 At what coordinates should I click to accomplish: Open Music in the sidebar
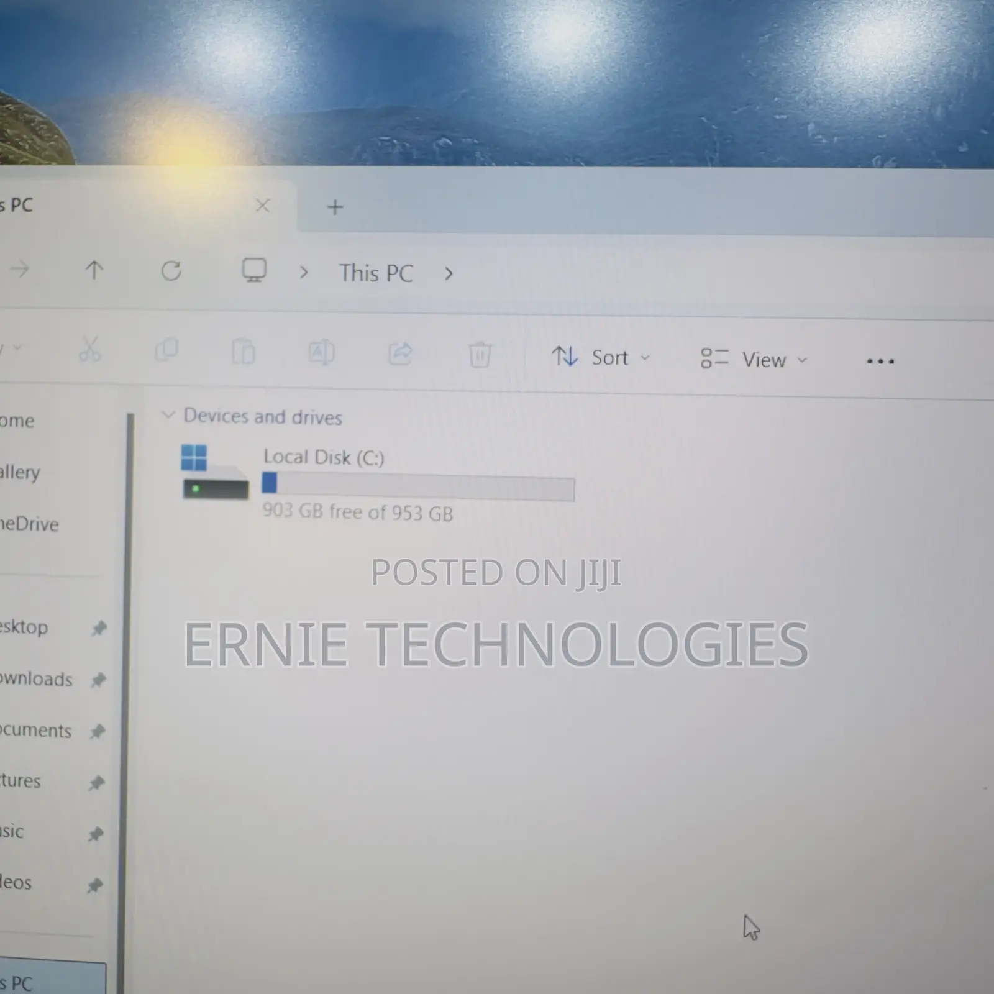[x=12, y=831]
